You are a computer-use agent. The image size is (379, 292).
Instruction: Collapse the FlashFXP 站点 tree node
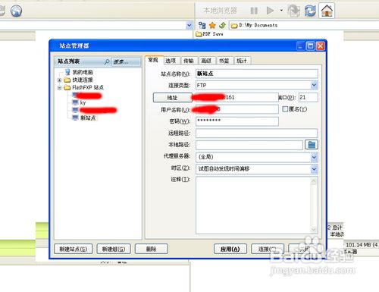point(59,88)
